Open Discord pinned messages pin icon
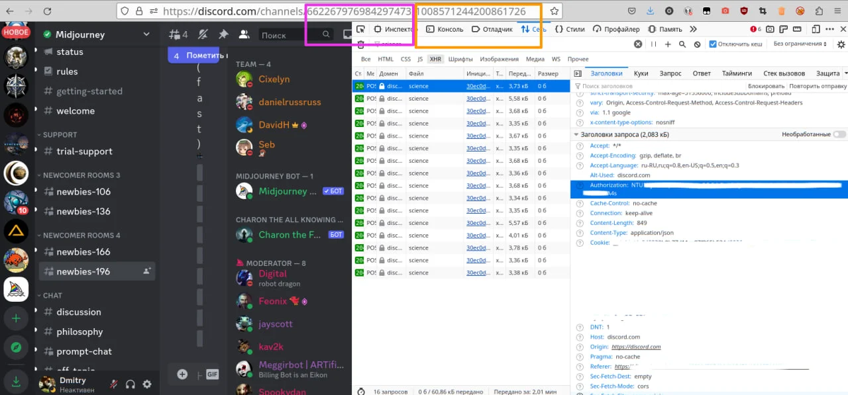The height and width of the screenshot is (395, 848). coord(223,34)
